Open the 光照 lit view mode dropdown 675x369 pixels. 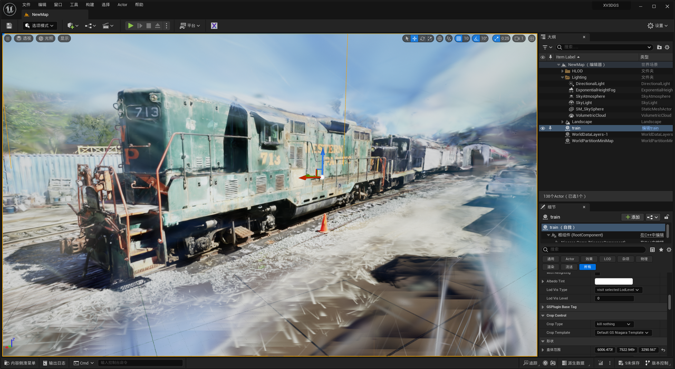(46, 38)
